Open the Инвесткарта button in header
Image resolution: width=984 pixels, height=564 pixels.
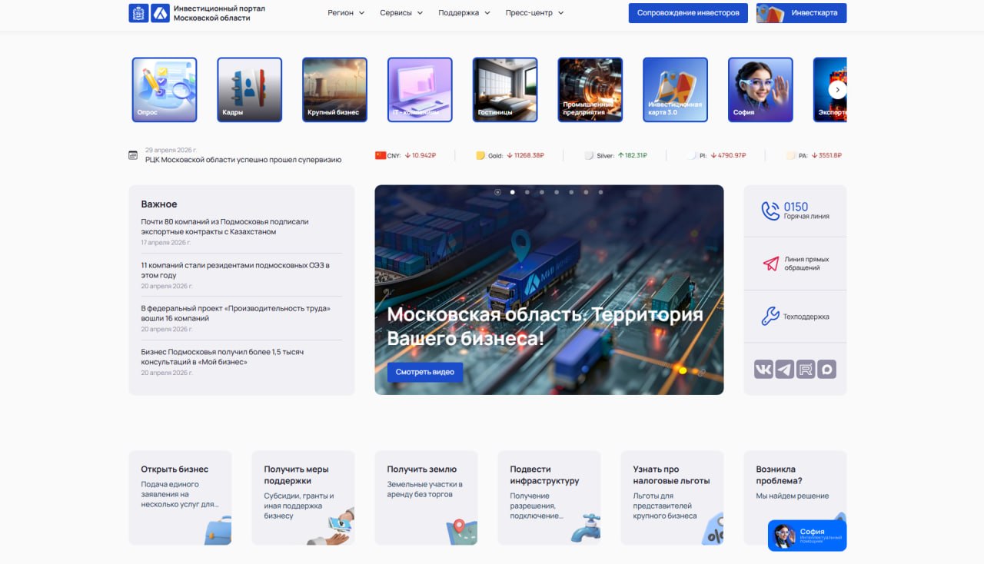[801, 13]
